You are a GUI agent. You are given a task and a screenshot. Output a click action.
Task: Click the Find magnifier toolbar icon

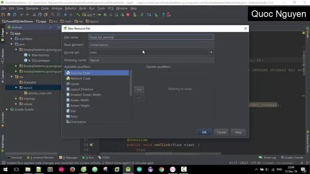click(53, 14)
